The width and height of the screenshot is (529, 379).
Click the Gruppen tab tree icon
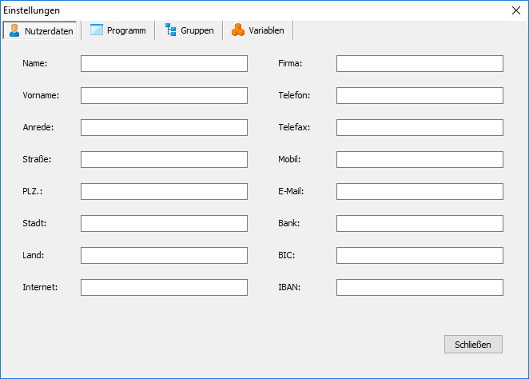(170, 30)
